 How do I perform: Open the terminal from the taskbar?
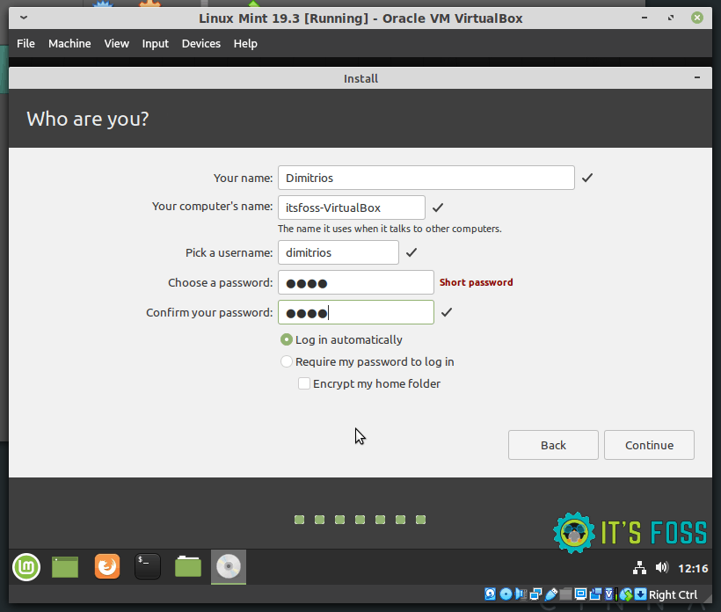(x=147, y=567)
